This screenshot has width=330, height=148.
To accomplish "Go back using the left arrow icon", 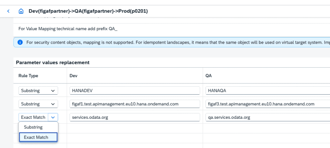I will pos(8,11).
